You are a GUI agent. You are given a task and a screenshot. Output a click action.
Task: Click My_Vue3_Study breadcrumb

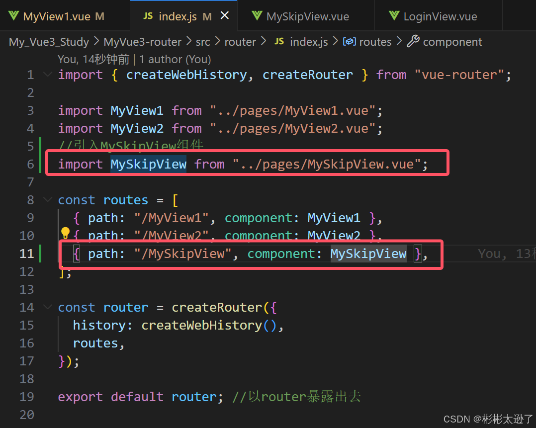click(x=49, y=42)
